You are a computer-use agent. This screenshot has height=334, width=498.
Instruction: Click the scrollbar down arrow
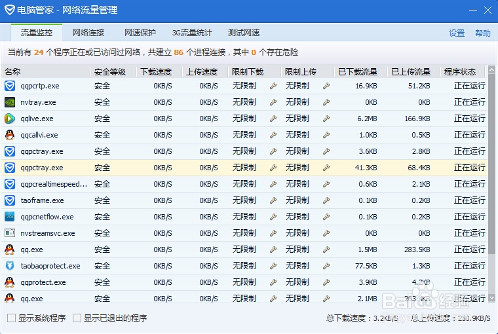(491, 298)
